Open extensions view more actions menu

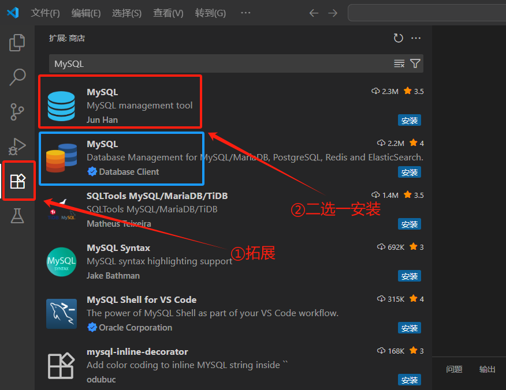[416, 38]
